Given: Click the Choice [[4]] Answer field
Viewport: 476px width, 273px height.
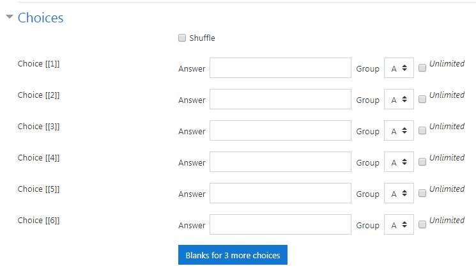Looking at the screenshot, I should pyautogui.click(x=280, y=162).
